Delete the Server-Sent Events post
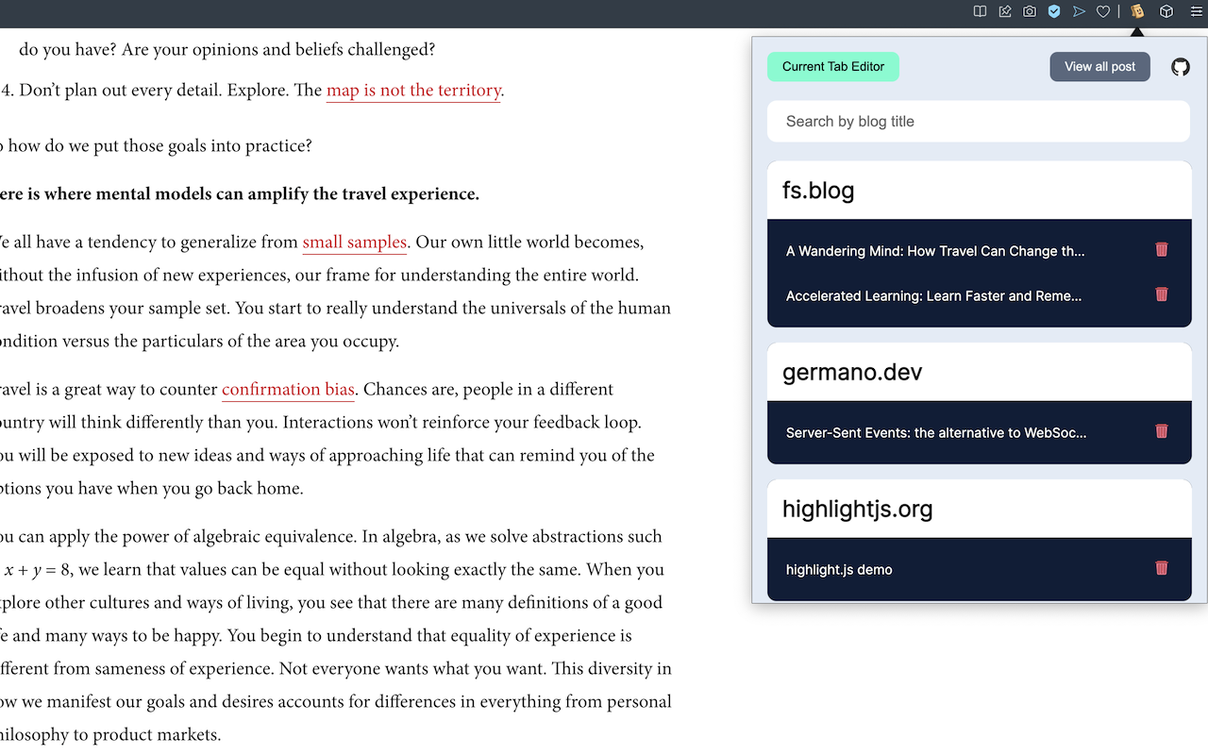Screen dimensions: 1208x755 tap(1162, 431)
